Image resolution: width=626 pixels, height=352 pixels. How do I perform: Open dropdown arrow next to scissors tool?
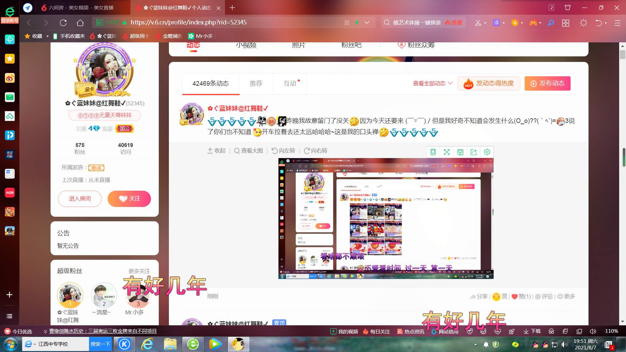(x=485, y=23)
